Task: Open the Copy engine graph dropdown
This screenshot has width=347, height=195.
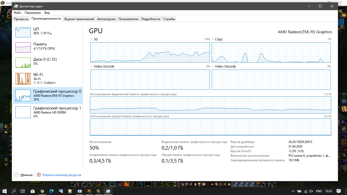Action: (213, 39)
